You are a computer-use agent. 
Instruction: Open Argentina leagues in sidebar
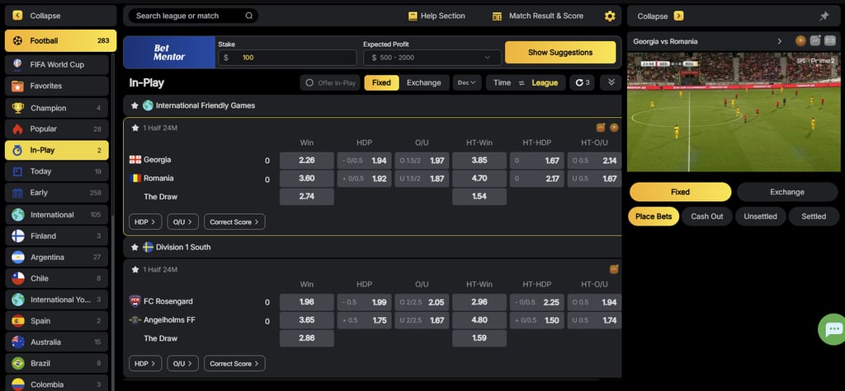[57, 257]
